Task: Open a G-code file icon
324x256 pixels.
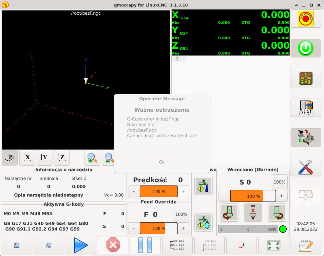Action: [x=17, y=245]
